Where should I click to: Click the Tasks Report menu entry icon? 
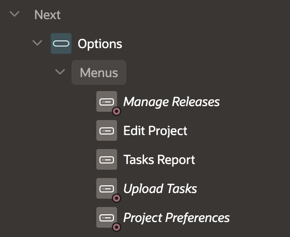point(107,159)
